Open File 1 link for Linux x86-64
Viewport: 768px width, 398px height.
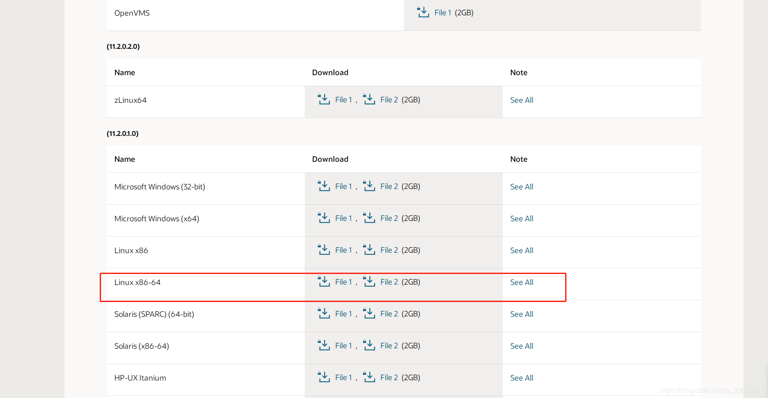343,282
